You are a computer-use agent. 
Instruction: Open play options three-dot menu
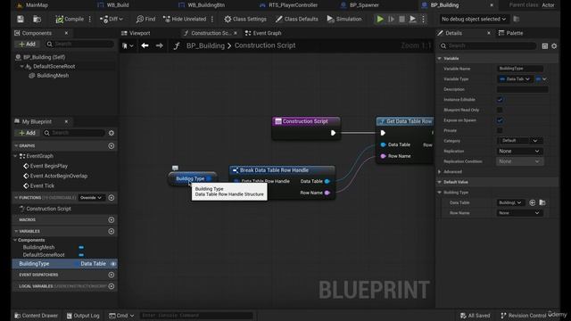423,19
